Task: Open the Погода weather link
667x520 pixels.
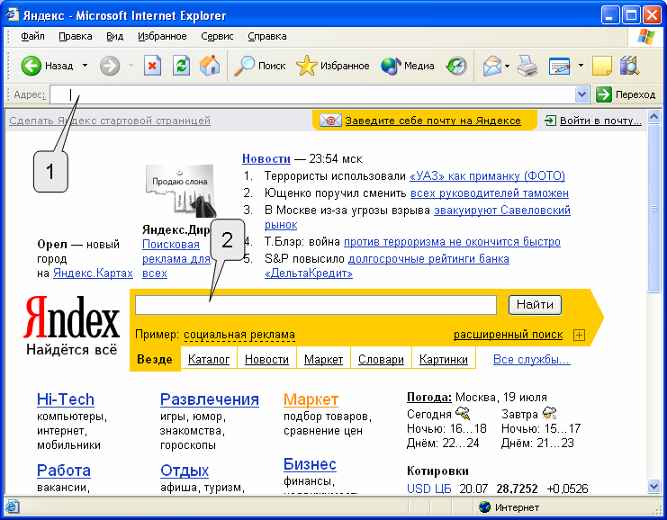Action: [428, 397]
